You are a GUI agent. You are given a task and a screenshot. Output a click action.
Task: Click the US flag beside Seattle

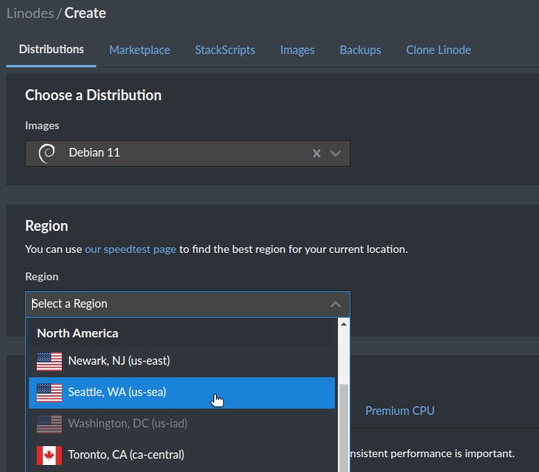point(49,392)
